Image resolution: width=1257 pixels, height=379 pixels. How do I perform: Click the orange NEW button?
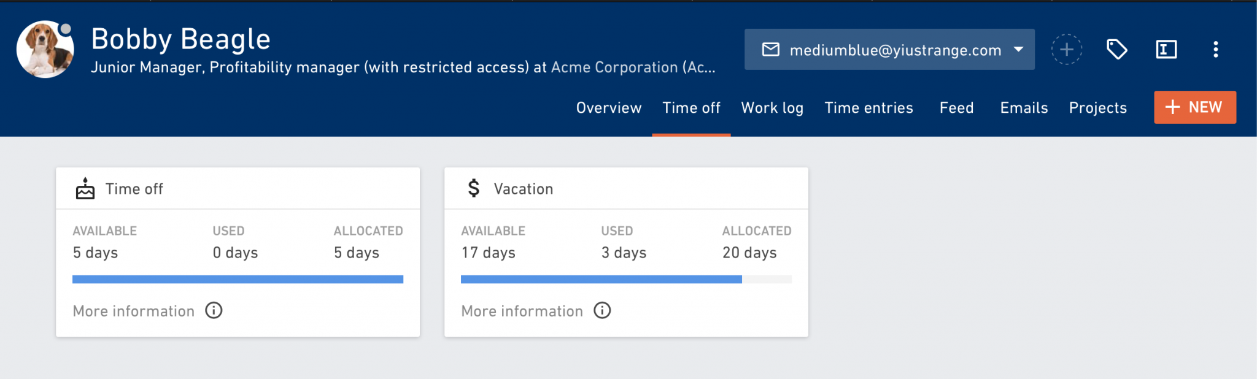tap(1195, 107)
